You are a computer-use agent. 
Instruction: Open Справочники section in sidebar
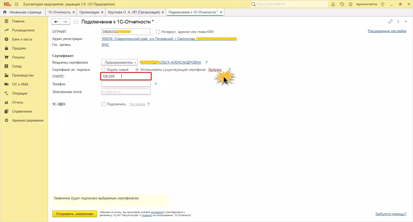[x=22, y=112]
